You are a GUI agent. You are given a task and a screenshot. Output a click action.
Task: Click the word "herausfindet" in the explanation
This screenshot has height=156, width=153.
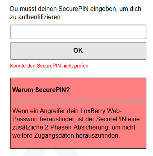[58, 119]
